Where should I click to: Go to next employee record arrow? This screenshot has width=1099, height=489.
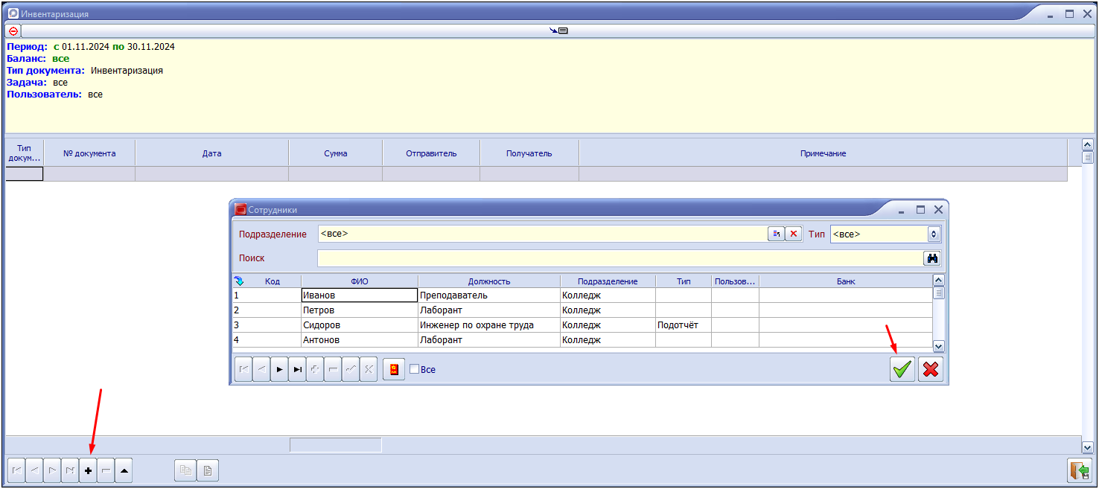pyautogui.click(x=280, y=369)
